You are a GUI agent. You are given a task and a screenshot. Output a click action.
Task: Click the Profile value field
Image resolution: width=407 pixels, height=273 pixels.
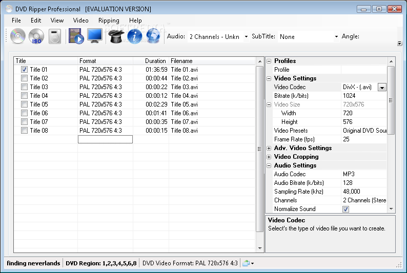pos(364,70)
